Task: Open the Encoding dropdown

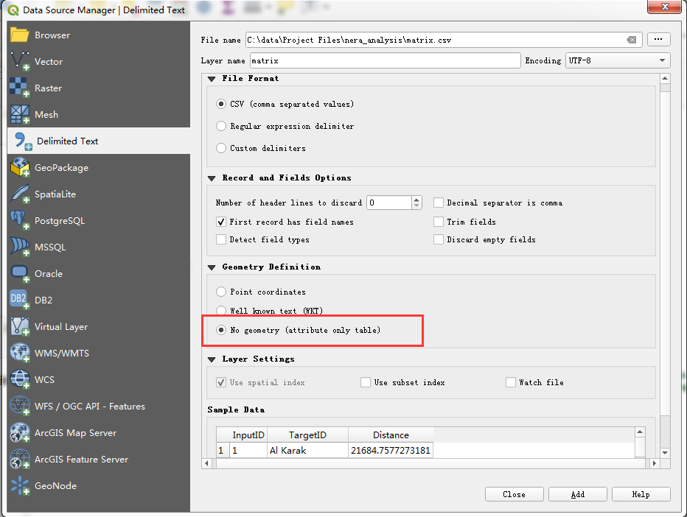Action: click(618, 60)
